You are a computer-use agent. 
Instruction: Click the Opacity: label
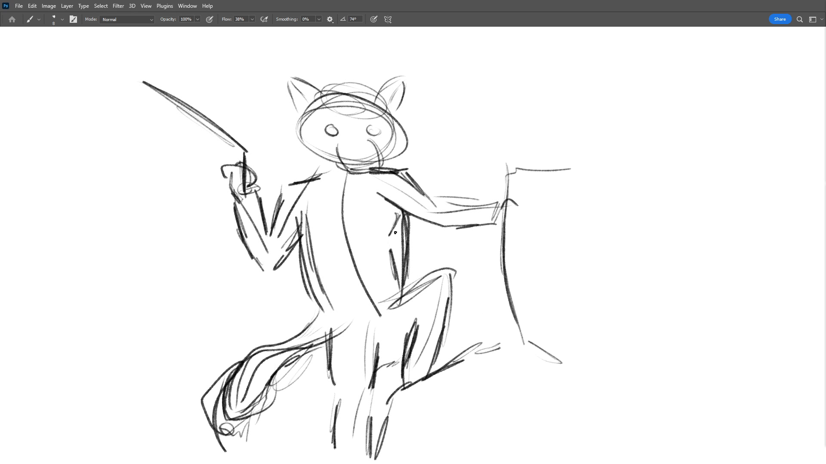click(x=168, y=19)
